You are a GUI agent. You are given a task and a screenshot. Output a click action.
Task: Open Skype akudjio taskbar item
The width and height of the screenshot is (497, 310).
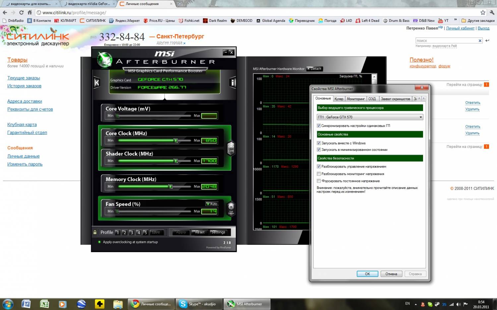click(198, 304)
